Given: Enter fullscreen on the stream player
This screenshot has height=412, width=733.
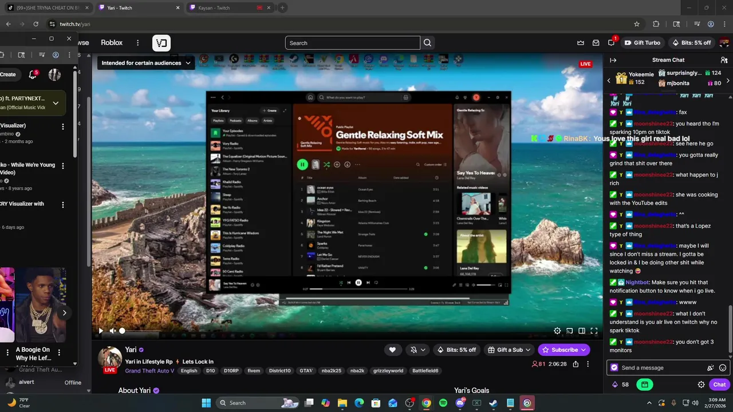Looking at the screenshot, I should [x=594, y=331].
